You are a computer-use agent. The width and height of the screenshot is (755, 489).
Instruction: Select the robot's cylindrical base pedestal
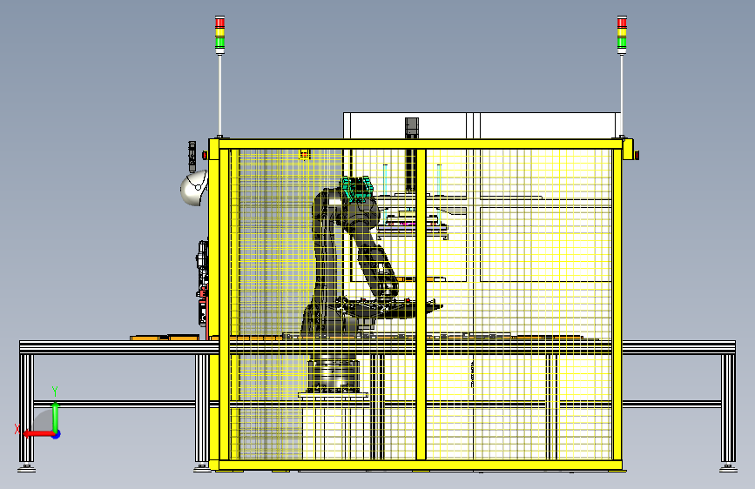[x=334, y=375]
